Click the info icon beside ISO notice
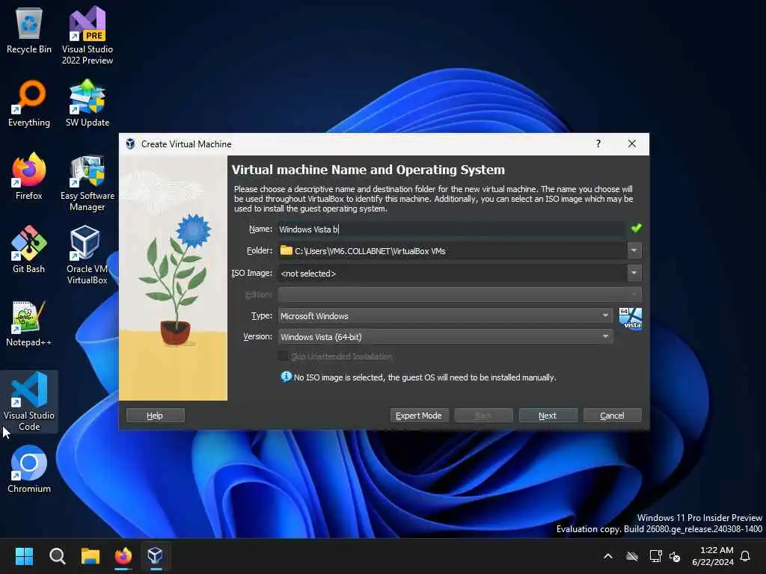This screenshot has width=766, height=574. [x=286, y=377]
